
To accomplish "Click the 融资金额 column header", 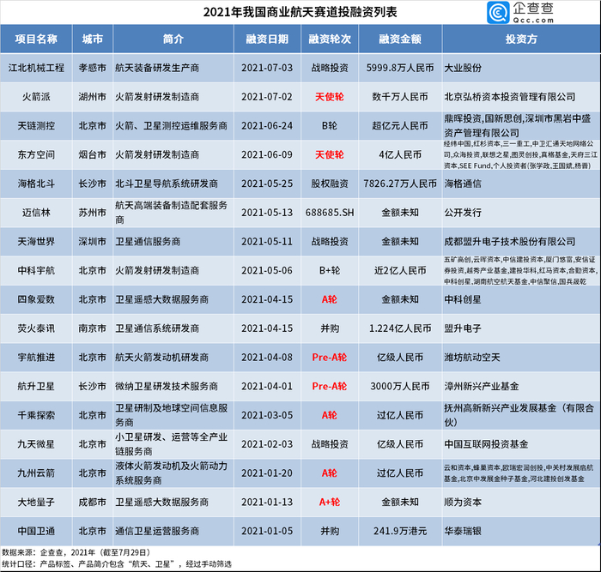I will coord(400,39).
